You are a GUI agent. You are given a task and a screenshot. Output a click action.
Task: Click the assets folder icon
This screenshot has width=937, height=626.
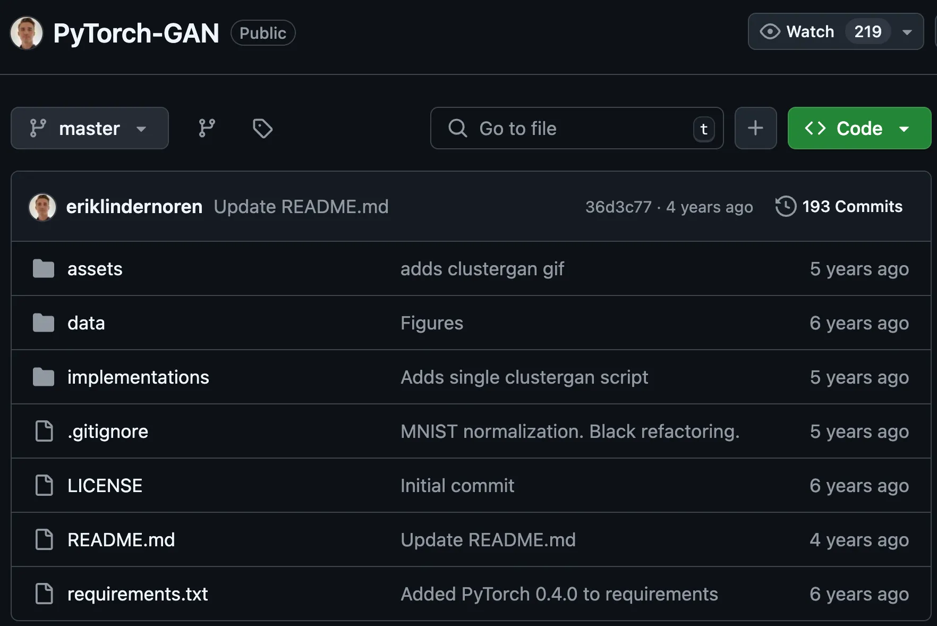pos(44,269)
